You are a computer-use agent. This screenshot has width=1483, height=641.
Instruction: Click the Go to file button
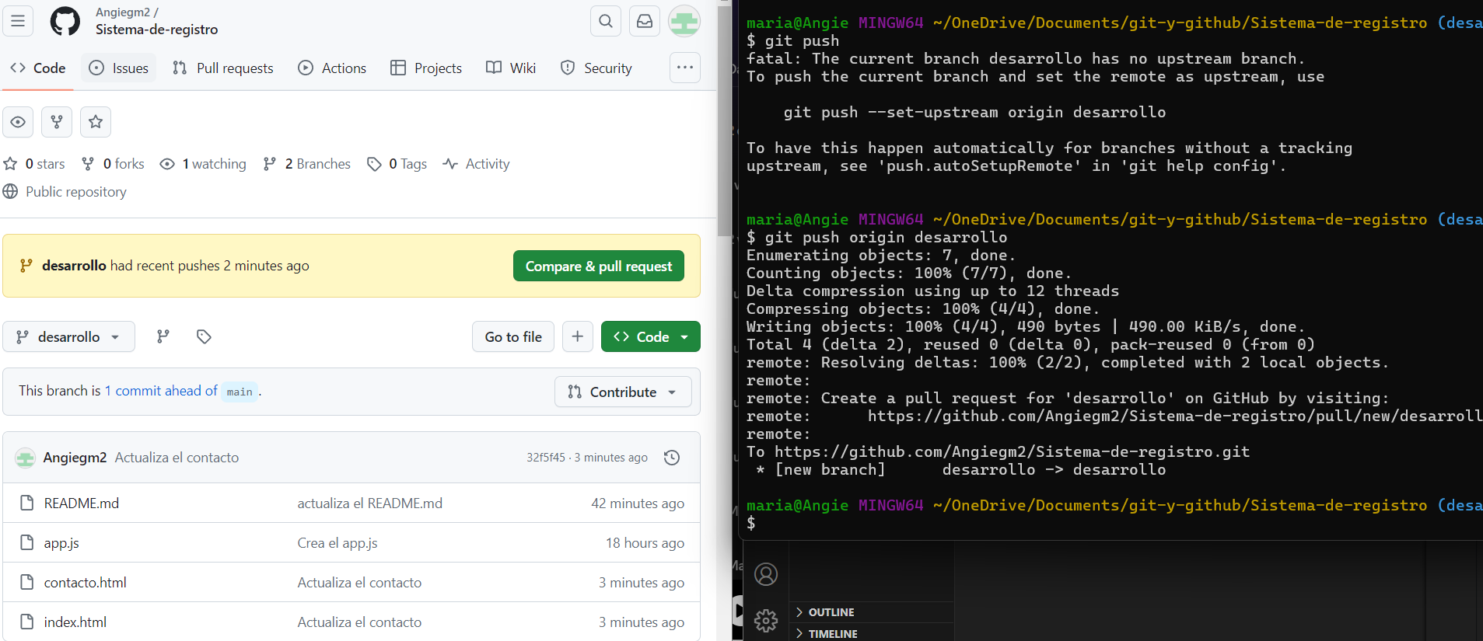click(x=513, y=336)
